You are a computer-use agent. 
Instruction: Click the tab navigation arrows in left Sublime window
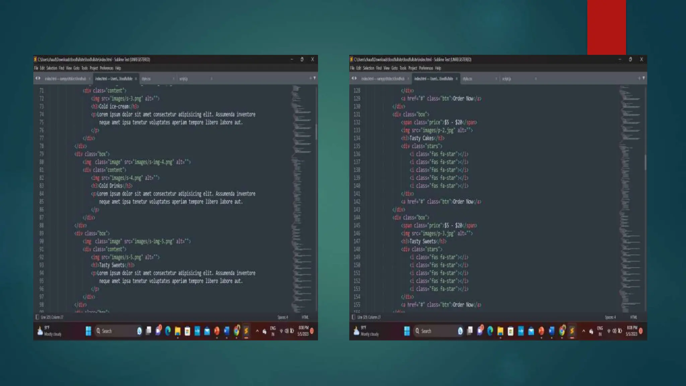click(38, 78)
